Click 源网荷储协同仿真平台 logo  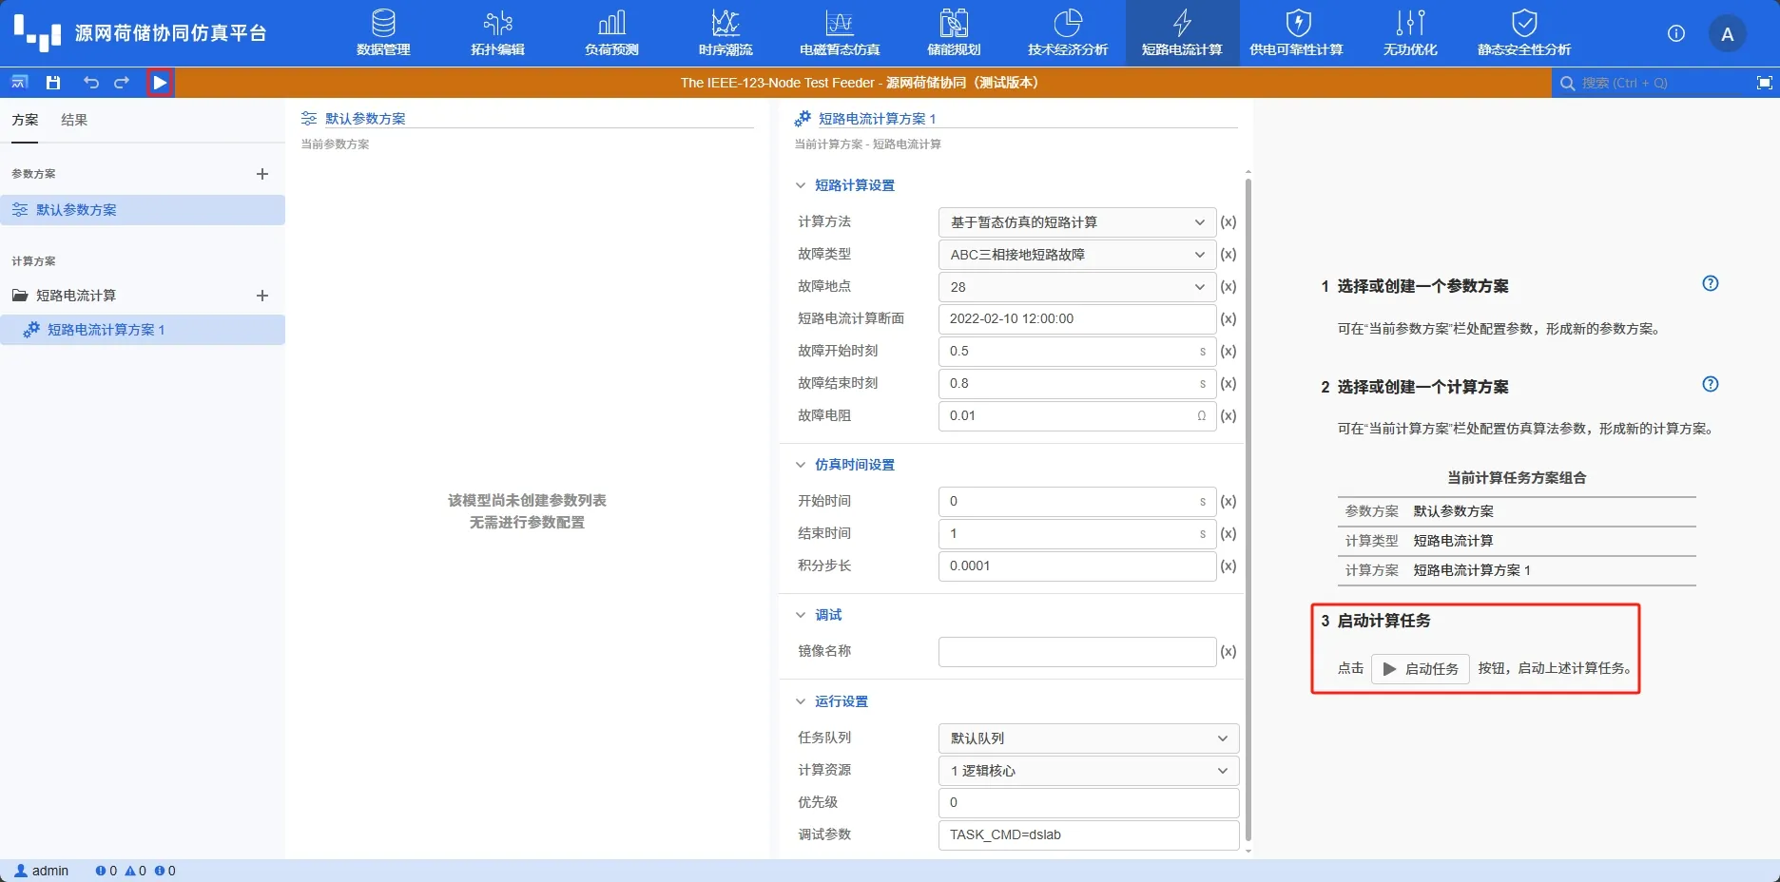coord(140,33)
